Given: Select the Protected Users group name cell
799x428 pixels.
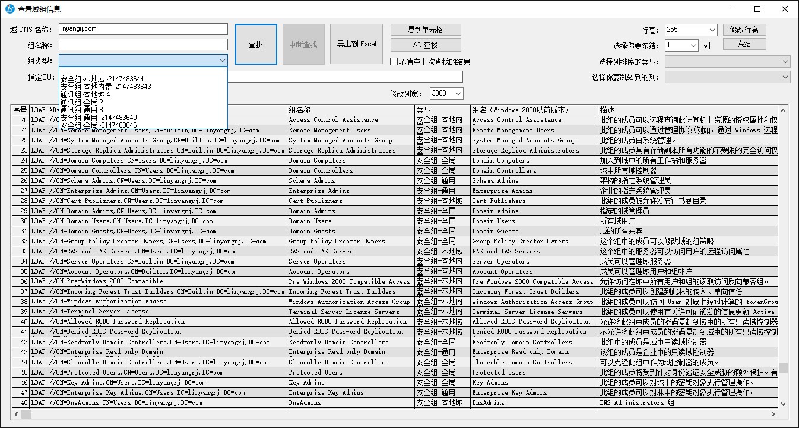Looking at the screenshot, I should 350,372.
